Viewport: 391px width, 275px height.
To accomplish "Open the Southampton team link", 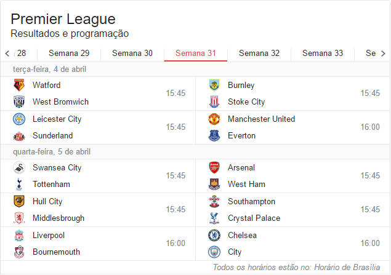I will [251, 202].
